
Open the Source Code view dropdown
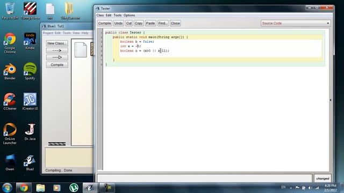[296, 23]
